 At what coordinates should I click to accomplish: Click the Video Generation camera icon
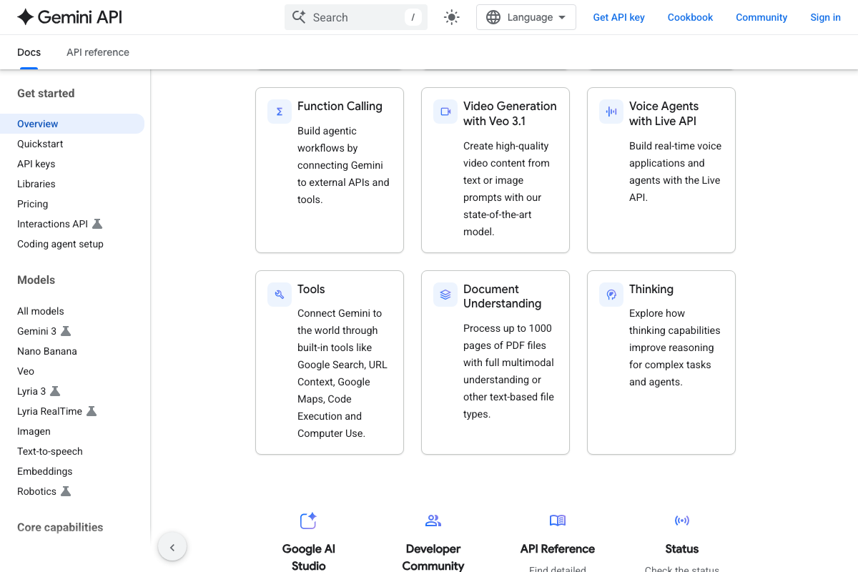tap(445, 112)
